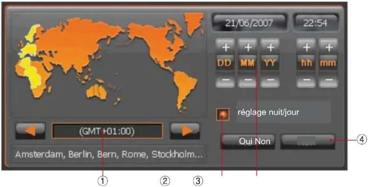Decrease the year with YY minus button
The width and height of the screenshot is (368, 187).
(270, 80)
